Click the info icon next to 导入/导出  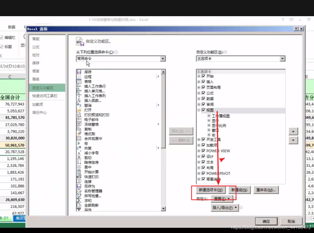(241, 208)
